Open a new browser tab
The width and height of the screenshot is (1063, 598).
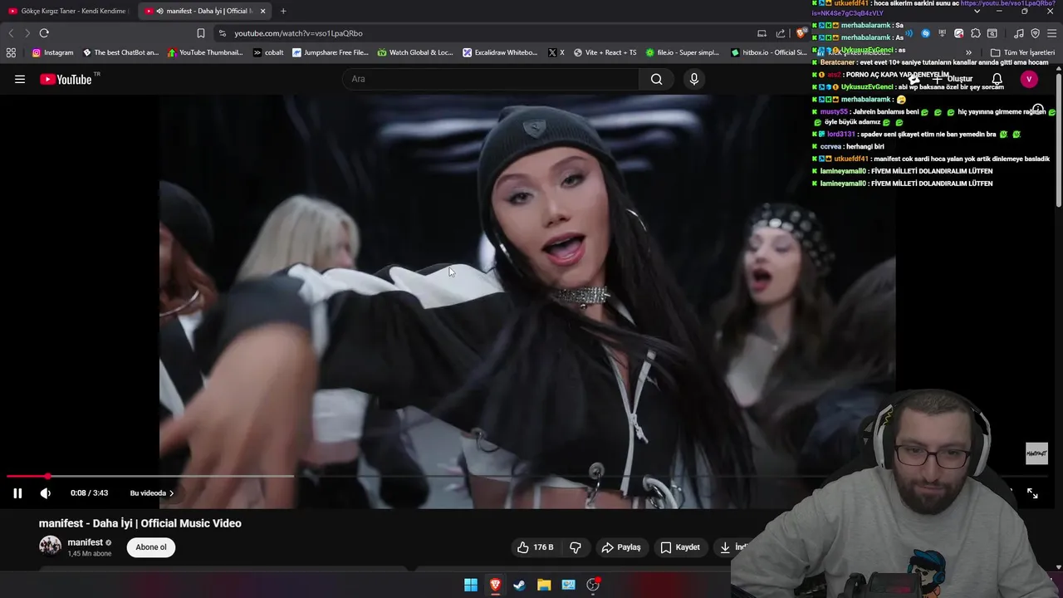tap(283, 11)
